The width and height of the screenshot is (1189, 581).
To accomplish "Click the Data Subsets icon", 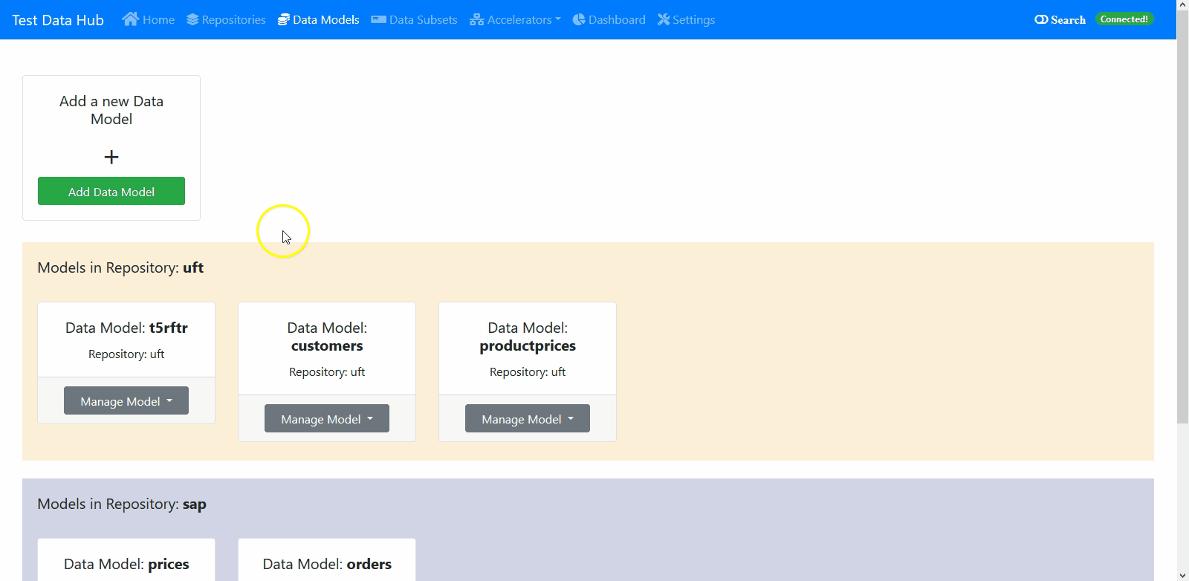I will tap(378, 20).
